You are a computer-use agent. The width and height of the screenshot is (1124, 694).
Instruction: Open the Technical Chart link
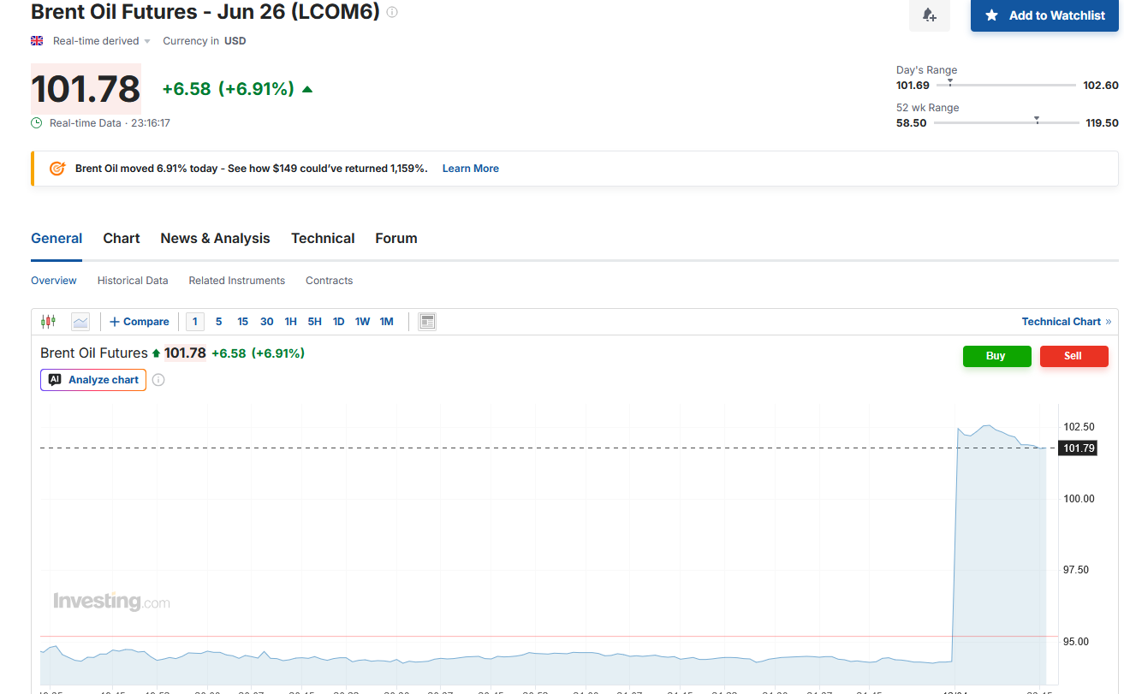pos(1067,322)
